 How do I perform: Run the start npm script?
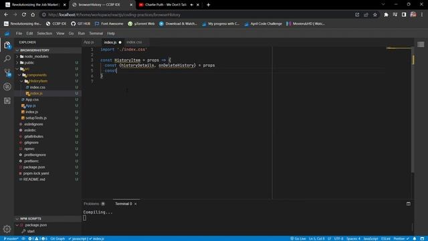47,231
